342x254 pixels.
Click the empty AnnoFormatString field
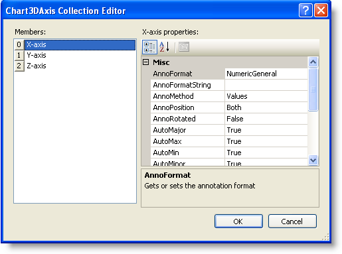(266, 85)
